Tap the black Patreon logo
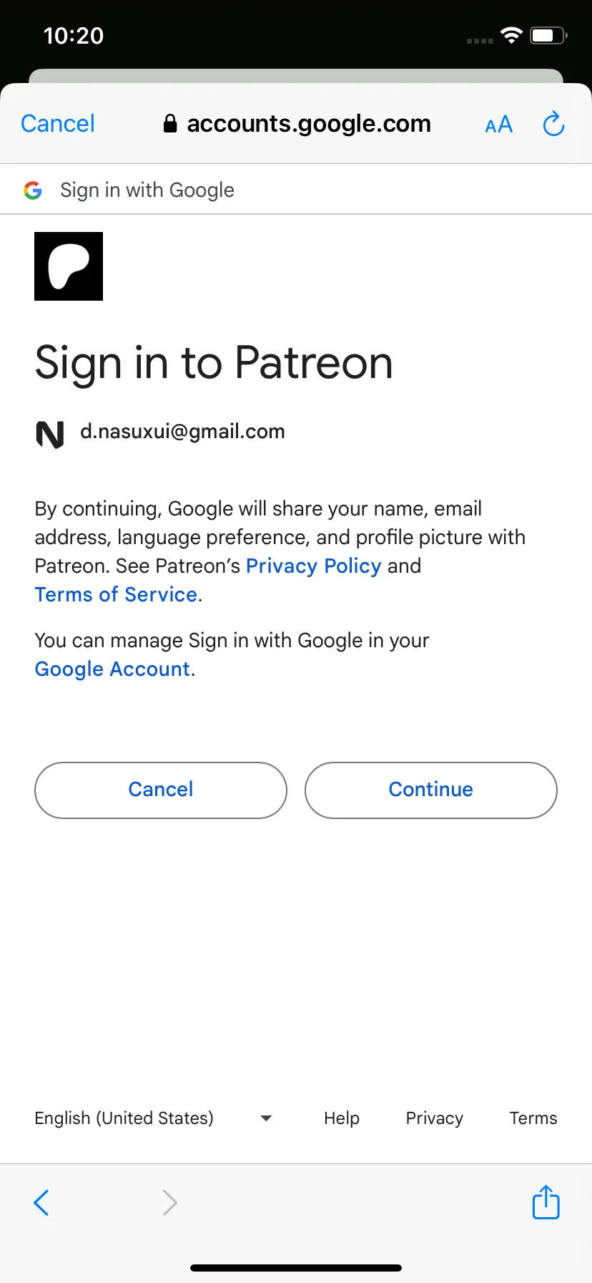The width and height of the screenshot is (592, 1283). (x=69, y=266)
